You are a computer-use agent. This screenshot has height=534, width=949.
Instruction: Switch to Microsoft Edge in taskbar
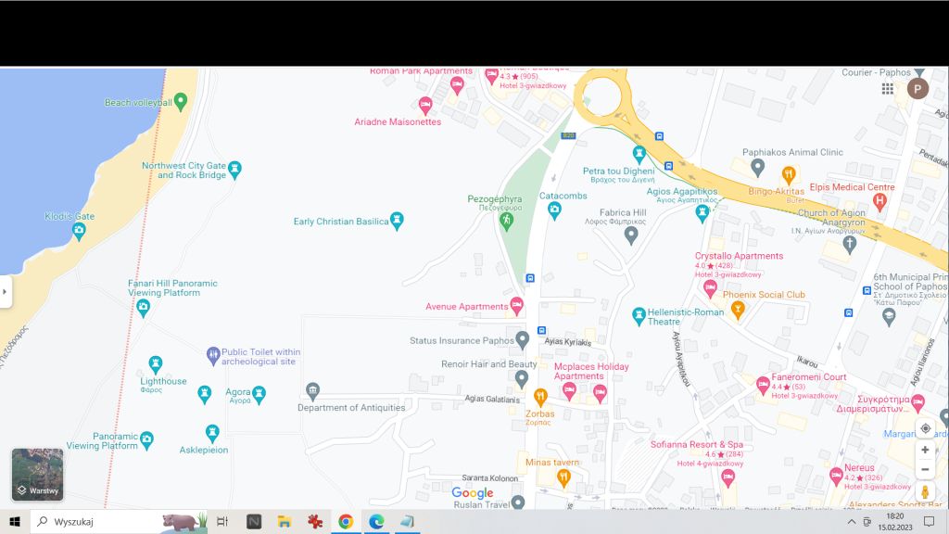tap(376, 522)
